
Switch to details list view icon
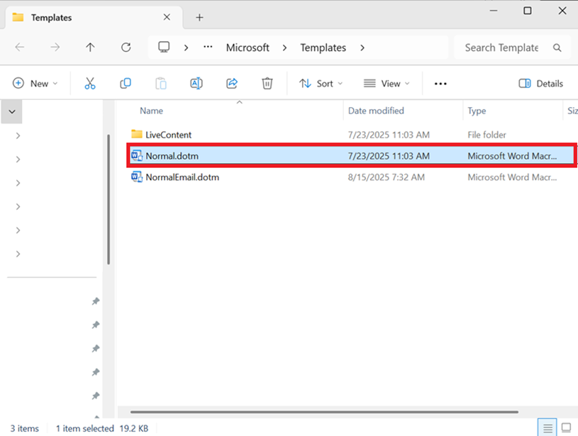548,428
